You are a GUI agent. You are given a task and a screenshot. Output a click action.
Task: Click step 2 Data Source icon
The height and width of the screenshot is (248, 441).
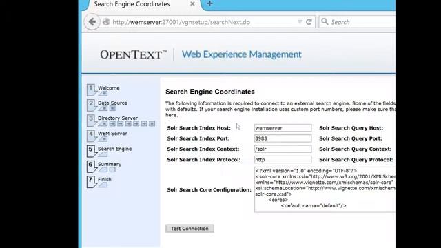pos(92,105)
